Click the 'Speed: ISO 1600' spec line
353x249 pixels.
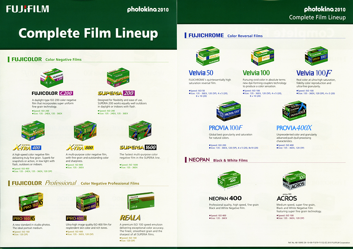click(x=129, y=165)
